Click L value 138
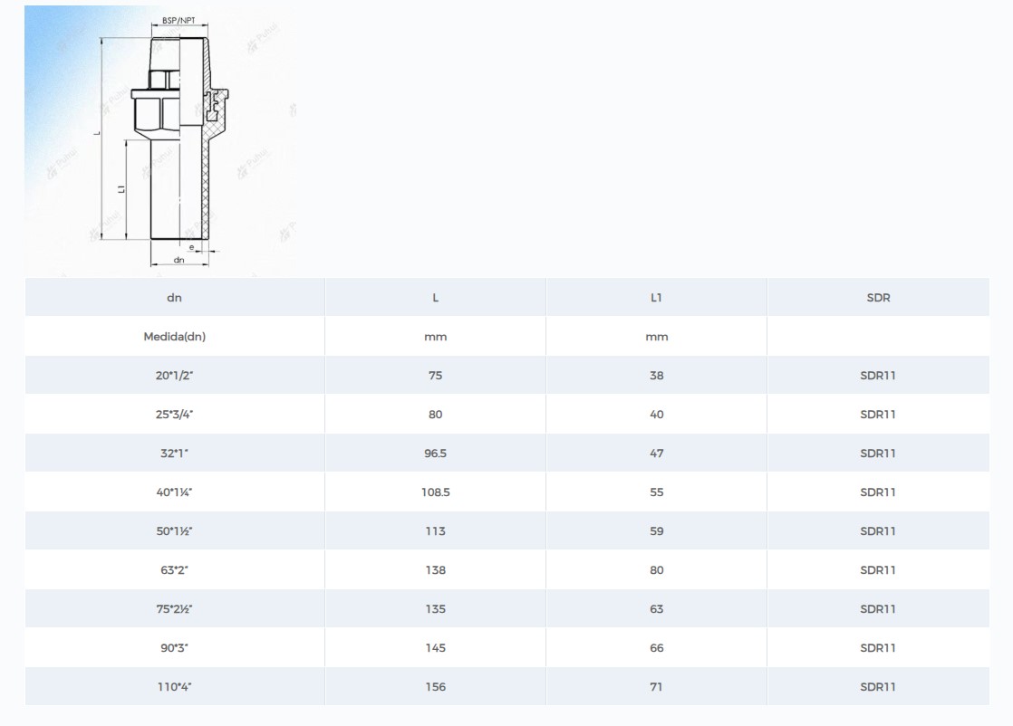Viewport: 1013px width, 726px height. click(x=436, y=570)
